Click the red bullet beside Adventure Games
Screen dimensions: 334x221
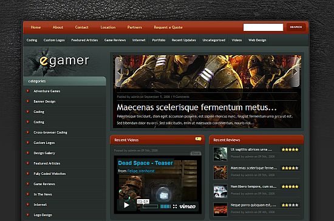(x=28, y=91)
